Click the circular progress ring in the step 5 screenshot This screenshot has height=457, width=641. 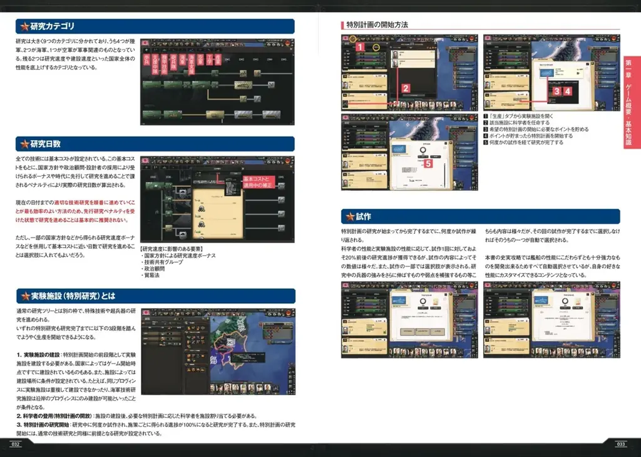point(423,150)
